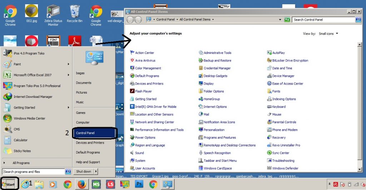Select Help and Support in Start menu

click(88, 162)
